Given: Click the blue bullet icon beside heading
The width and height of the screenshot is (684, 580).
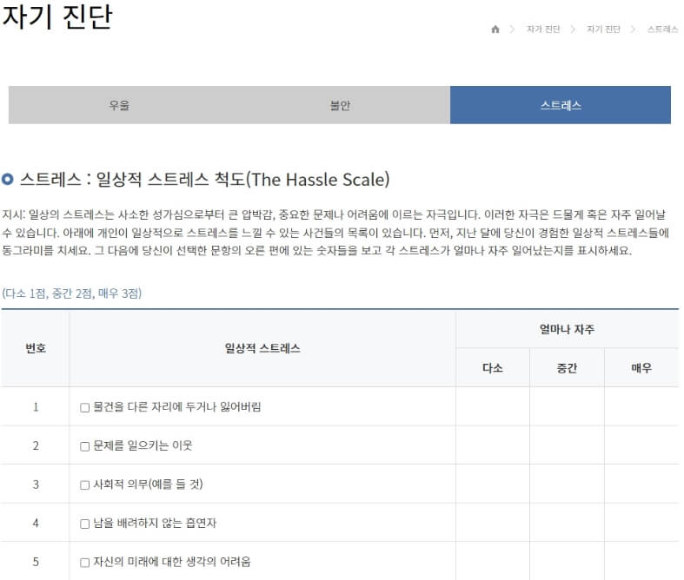Looking at the screenshot, I should pos(8,179).
